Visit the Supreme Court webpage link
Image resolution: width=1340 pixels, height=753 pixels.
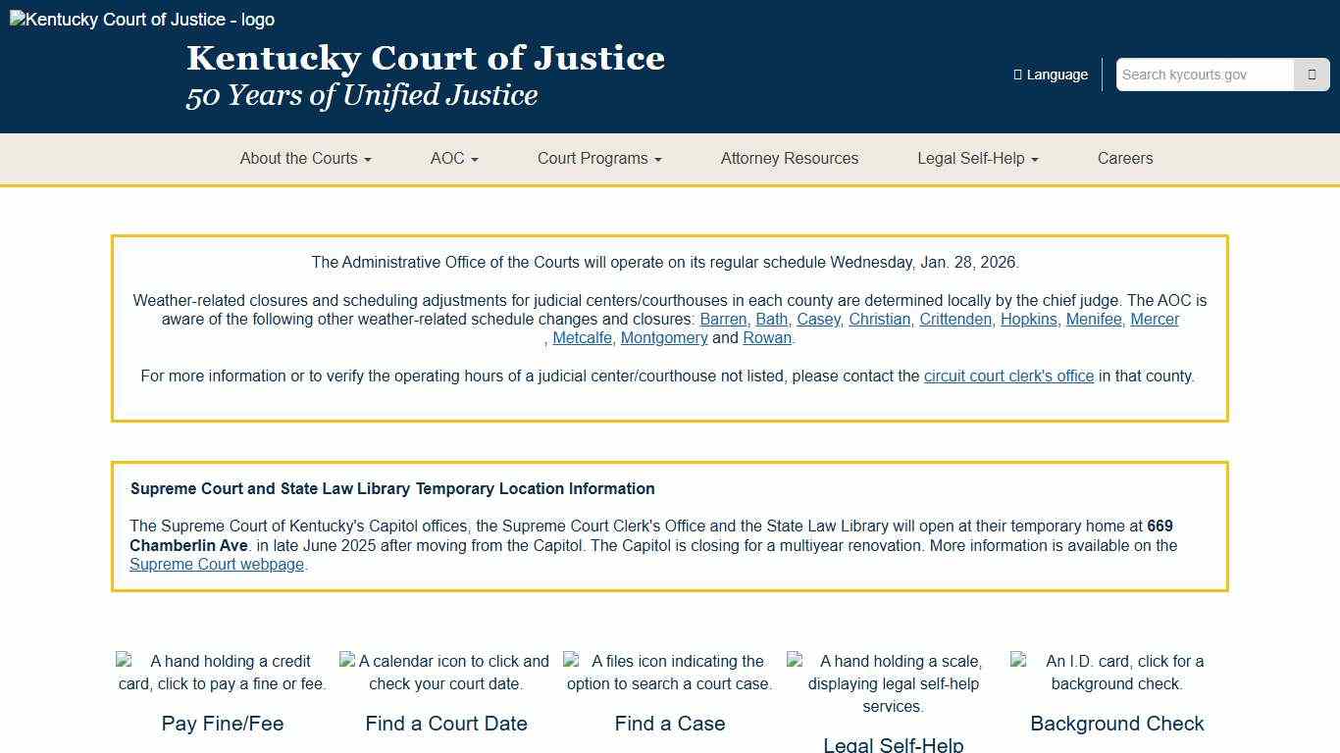[217, 564]
